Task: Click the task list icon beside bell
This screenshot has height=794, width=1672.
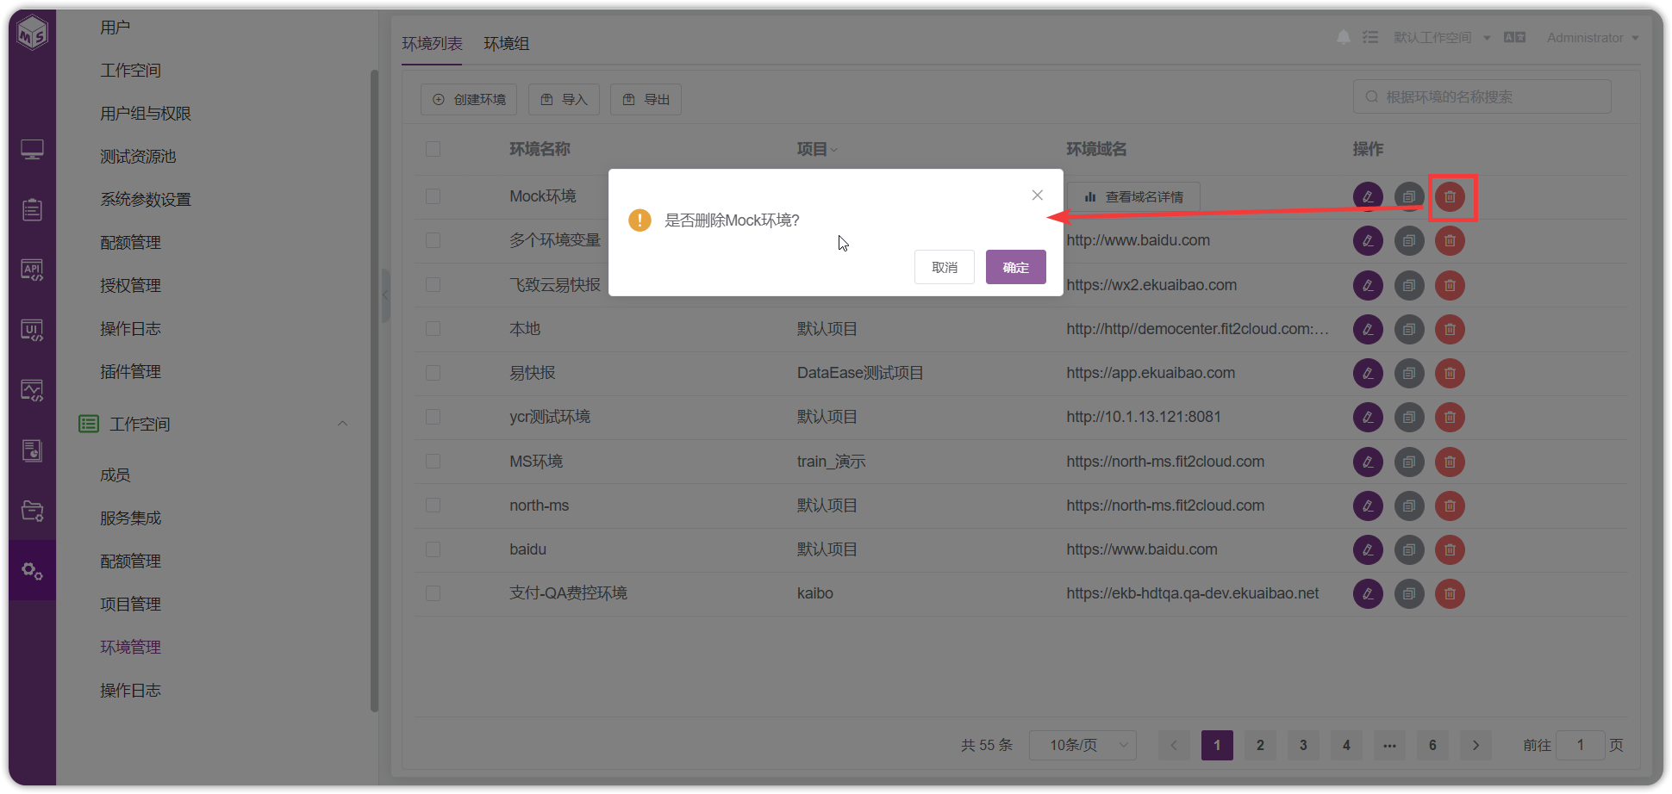Action: pos(1370,37)
